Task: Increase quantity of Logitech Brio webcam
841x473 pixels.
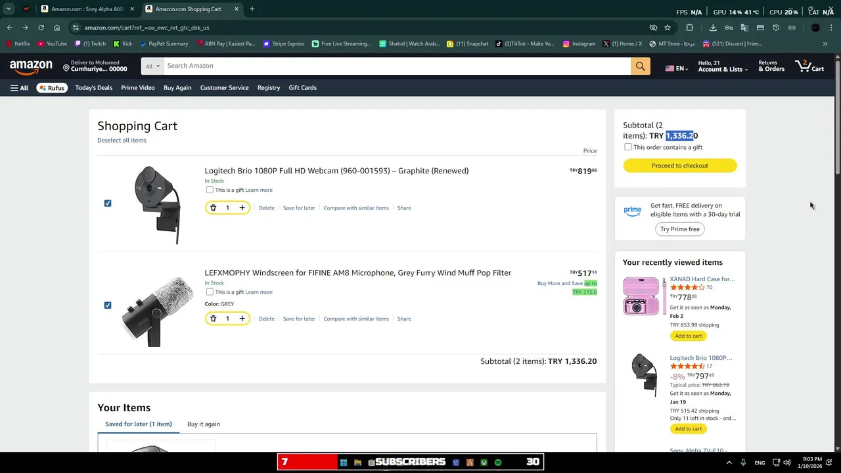Action: click(x=242, y=208)
